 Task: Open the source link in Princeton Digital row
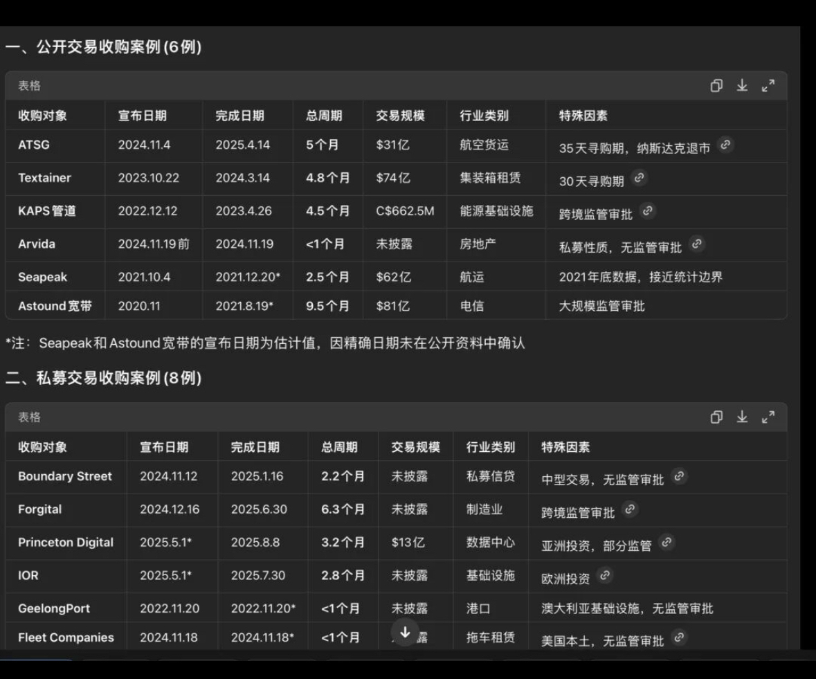coord(667,542)
